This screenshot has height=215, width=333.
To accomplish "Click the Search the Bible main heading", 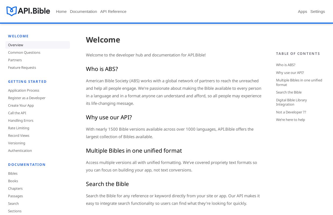I will (x=107, y=184).
